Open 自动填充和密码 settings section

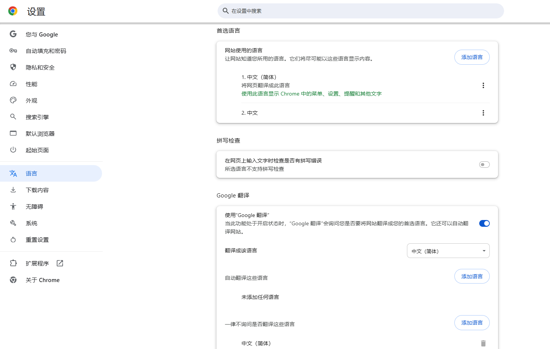[51, 51]
